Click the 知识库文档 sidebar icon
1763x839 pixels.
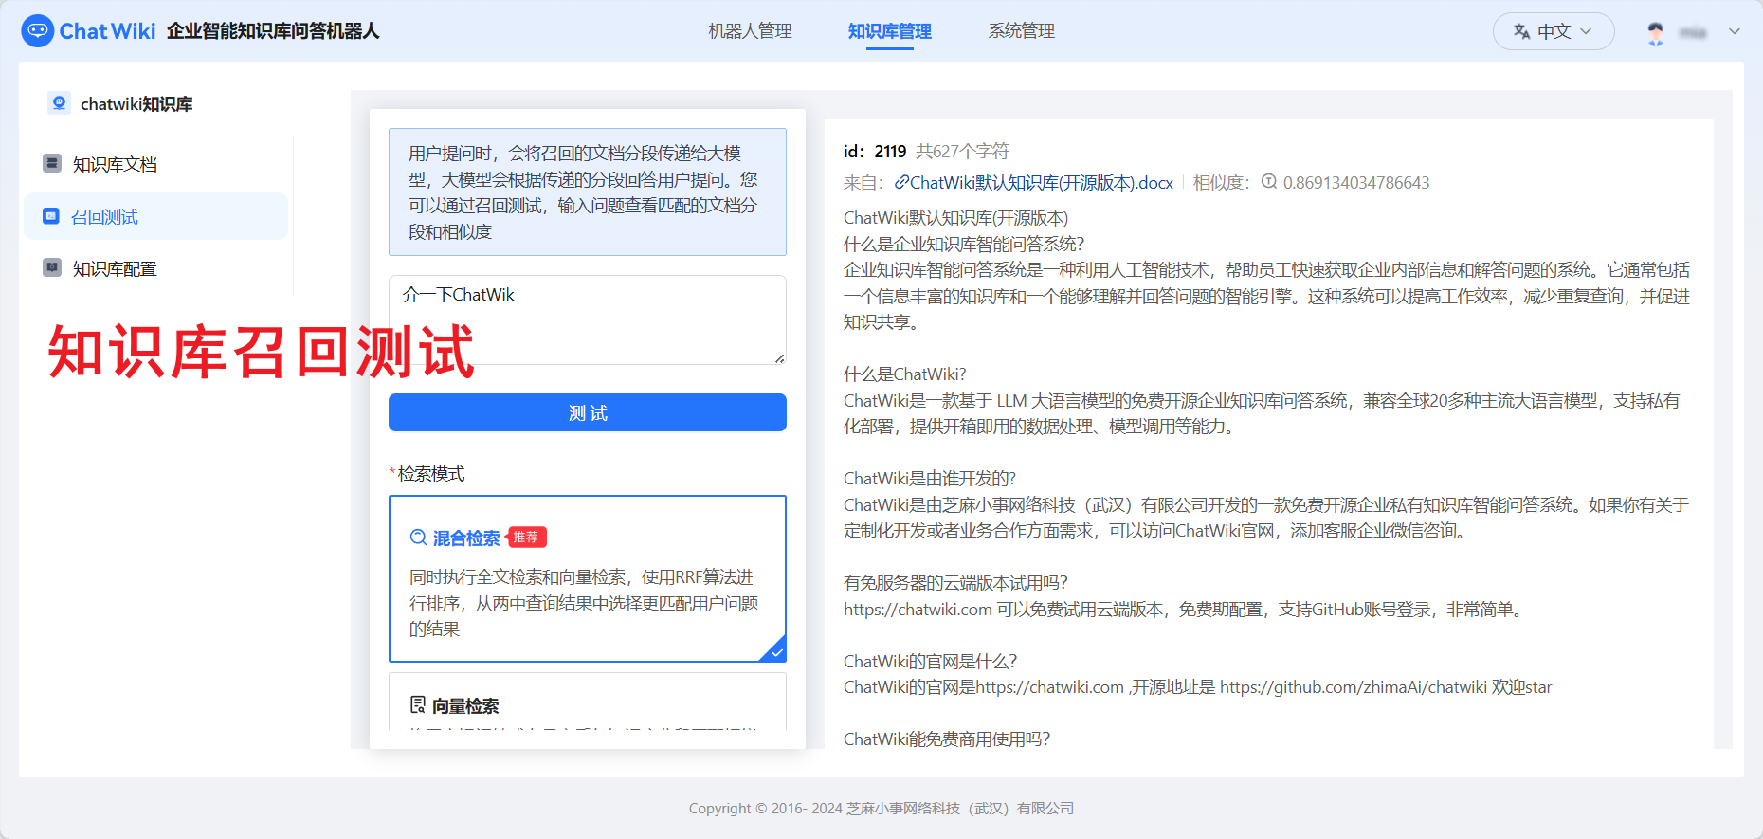[52, 163]
